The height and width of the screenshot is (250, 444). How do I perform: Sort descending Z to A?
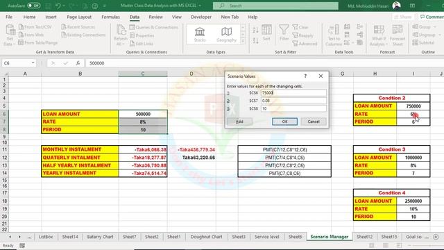pyautogui.click(x=255, y=40)
